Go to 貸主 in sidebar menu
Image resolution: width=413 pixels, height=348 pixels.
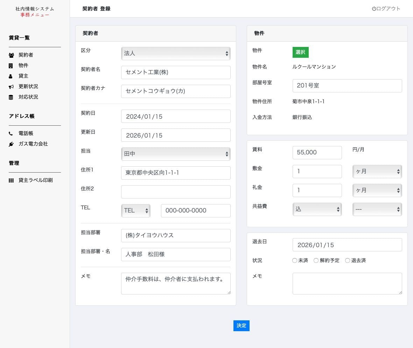23,76
